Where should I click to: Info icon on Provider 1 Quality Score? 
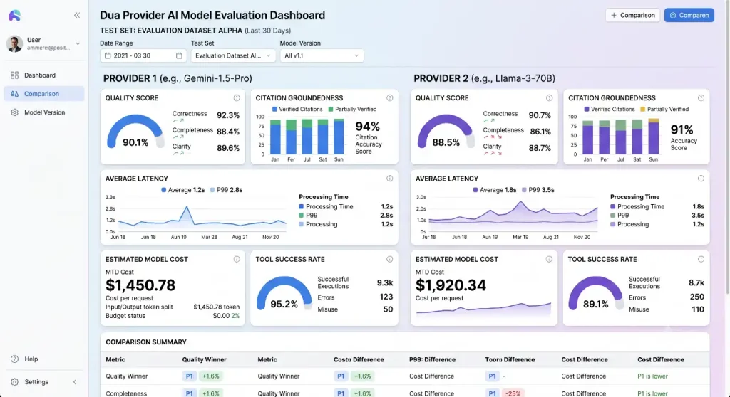(x=237, y=98)
